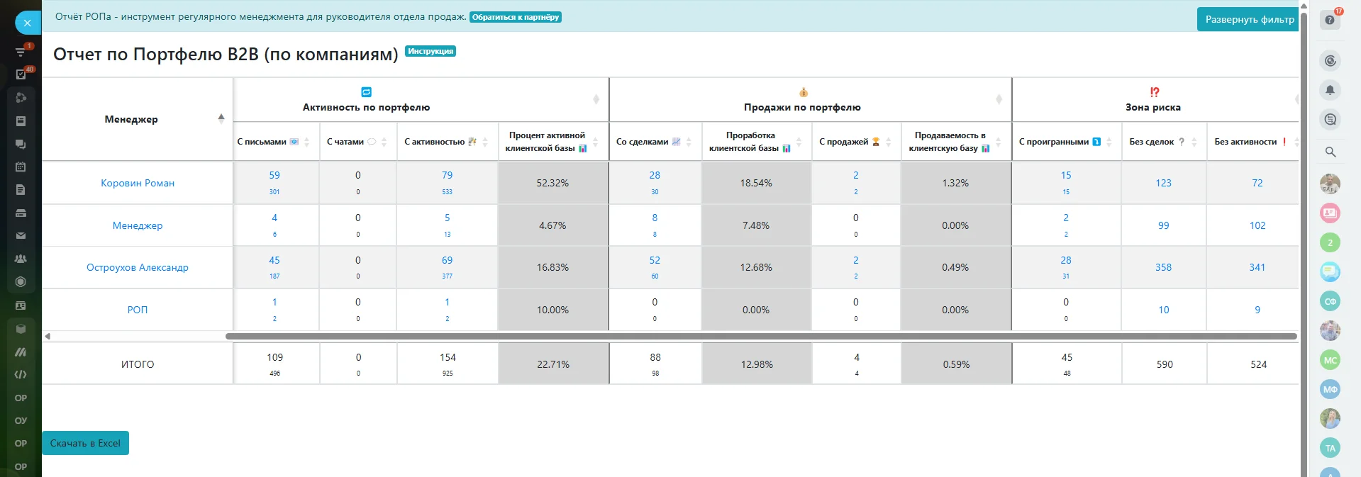Open the code brackets icon in sidebar
Viewport: 1361px width, 477px height.
[21, 374]
